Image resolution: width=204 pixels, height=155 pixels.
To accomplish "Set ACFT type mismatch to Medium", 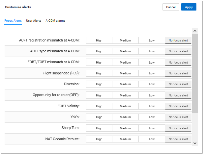I will [x=126, y=51].
